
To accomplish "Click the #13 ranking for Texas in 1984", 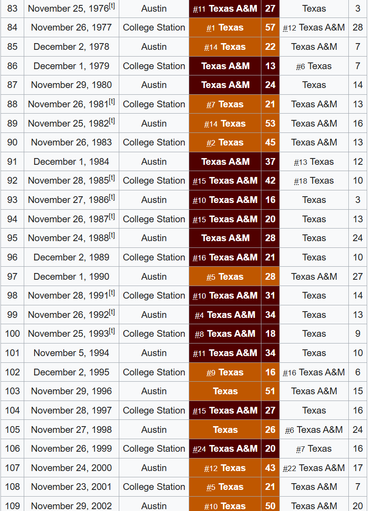I will click(301, 162).
